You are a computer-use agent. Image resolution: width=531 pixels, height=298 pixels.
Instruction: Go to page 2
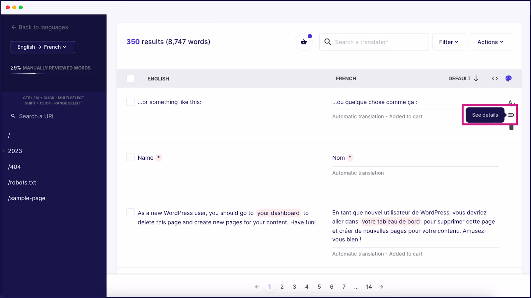[282, 287]
